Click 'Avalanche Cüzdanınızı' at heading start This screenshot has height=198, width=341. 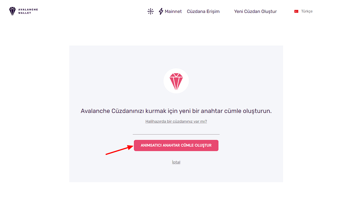point(112,111)
